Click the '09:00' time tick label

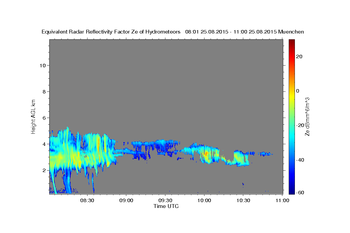(x=126, y=200)
